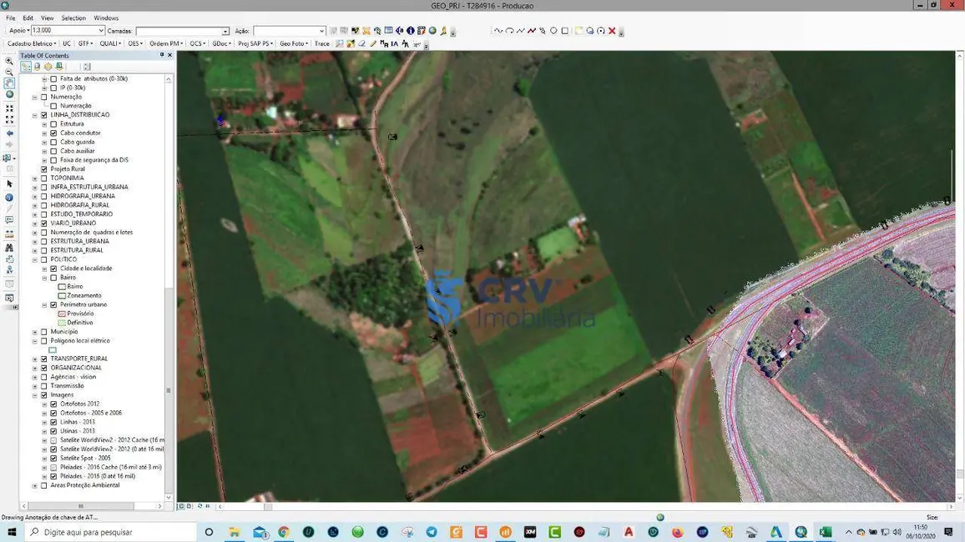Select the Pan hand tool
The width and height of the screenshot is (965, 542).
tap(9, 83)
